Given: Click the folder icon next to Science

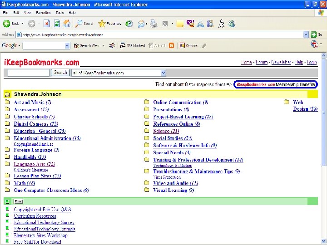Looking at the screenshot, I should click(x=147, y=131).
